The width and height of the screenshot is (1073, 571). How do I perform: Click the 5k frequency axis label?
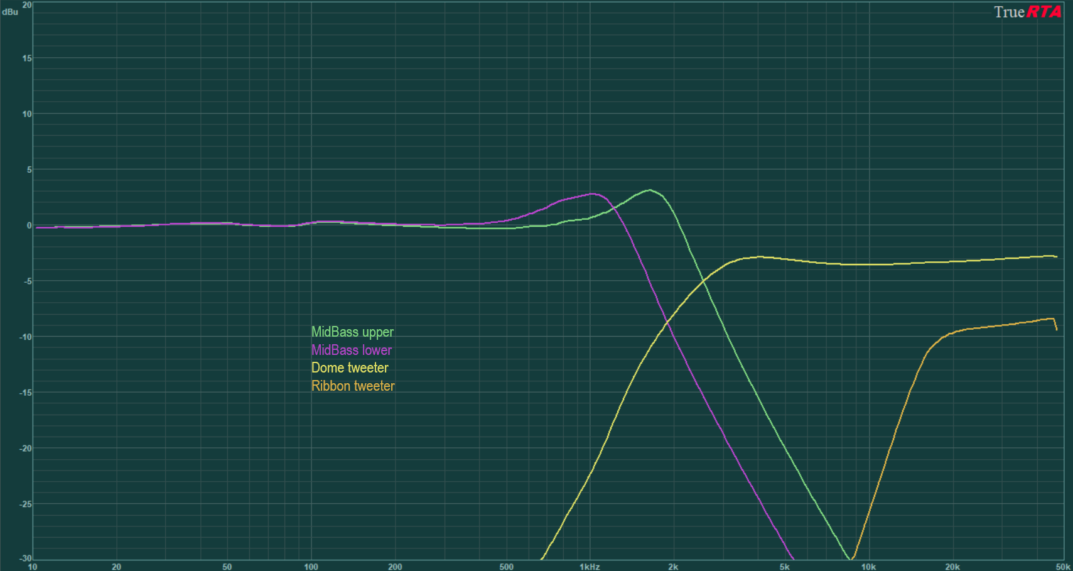pyautogui.click(x=784, y=567)
